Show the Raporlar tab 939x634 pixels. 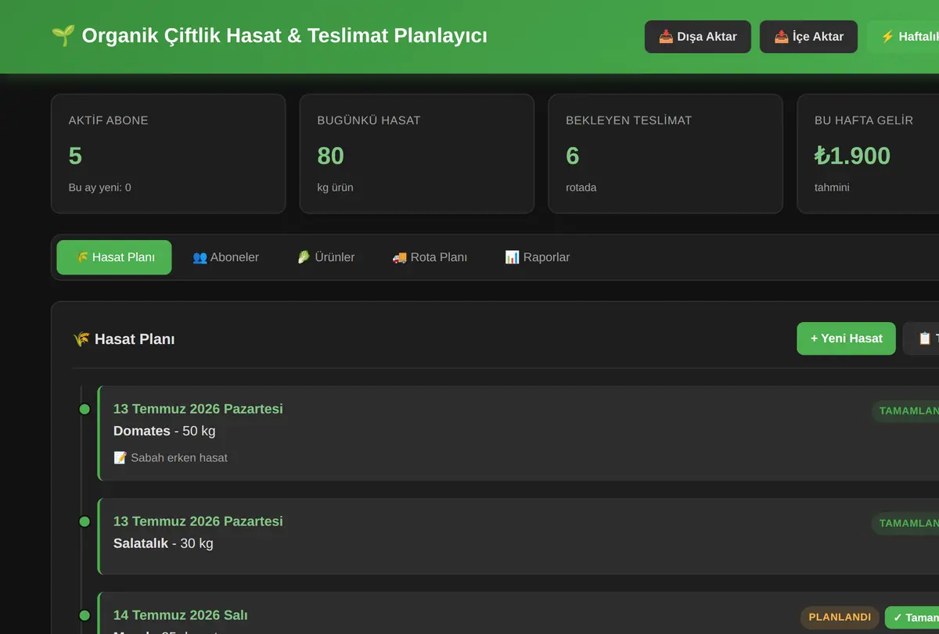[537, 257]
